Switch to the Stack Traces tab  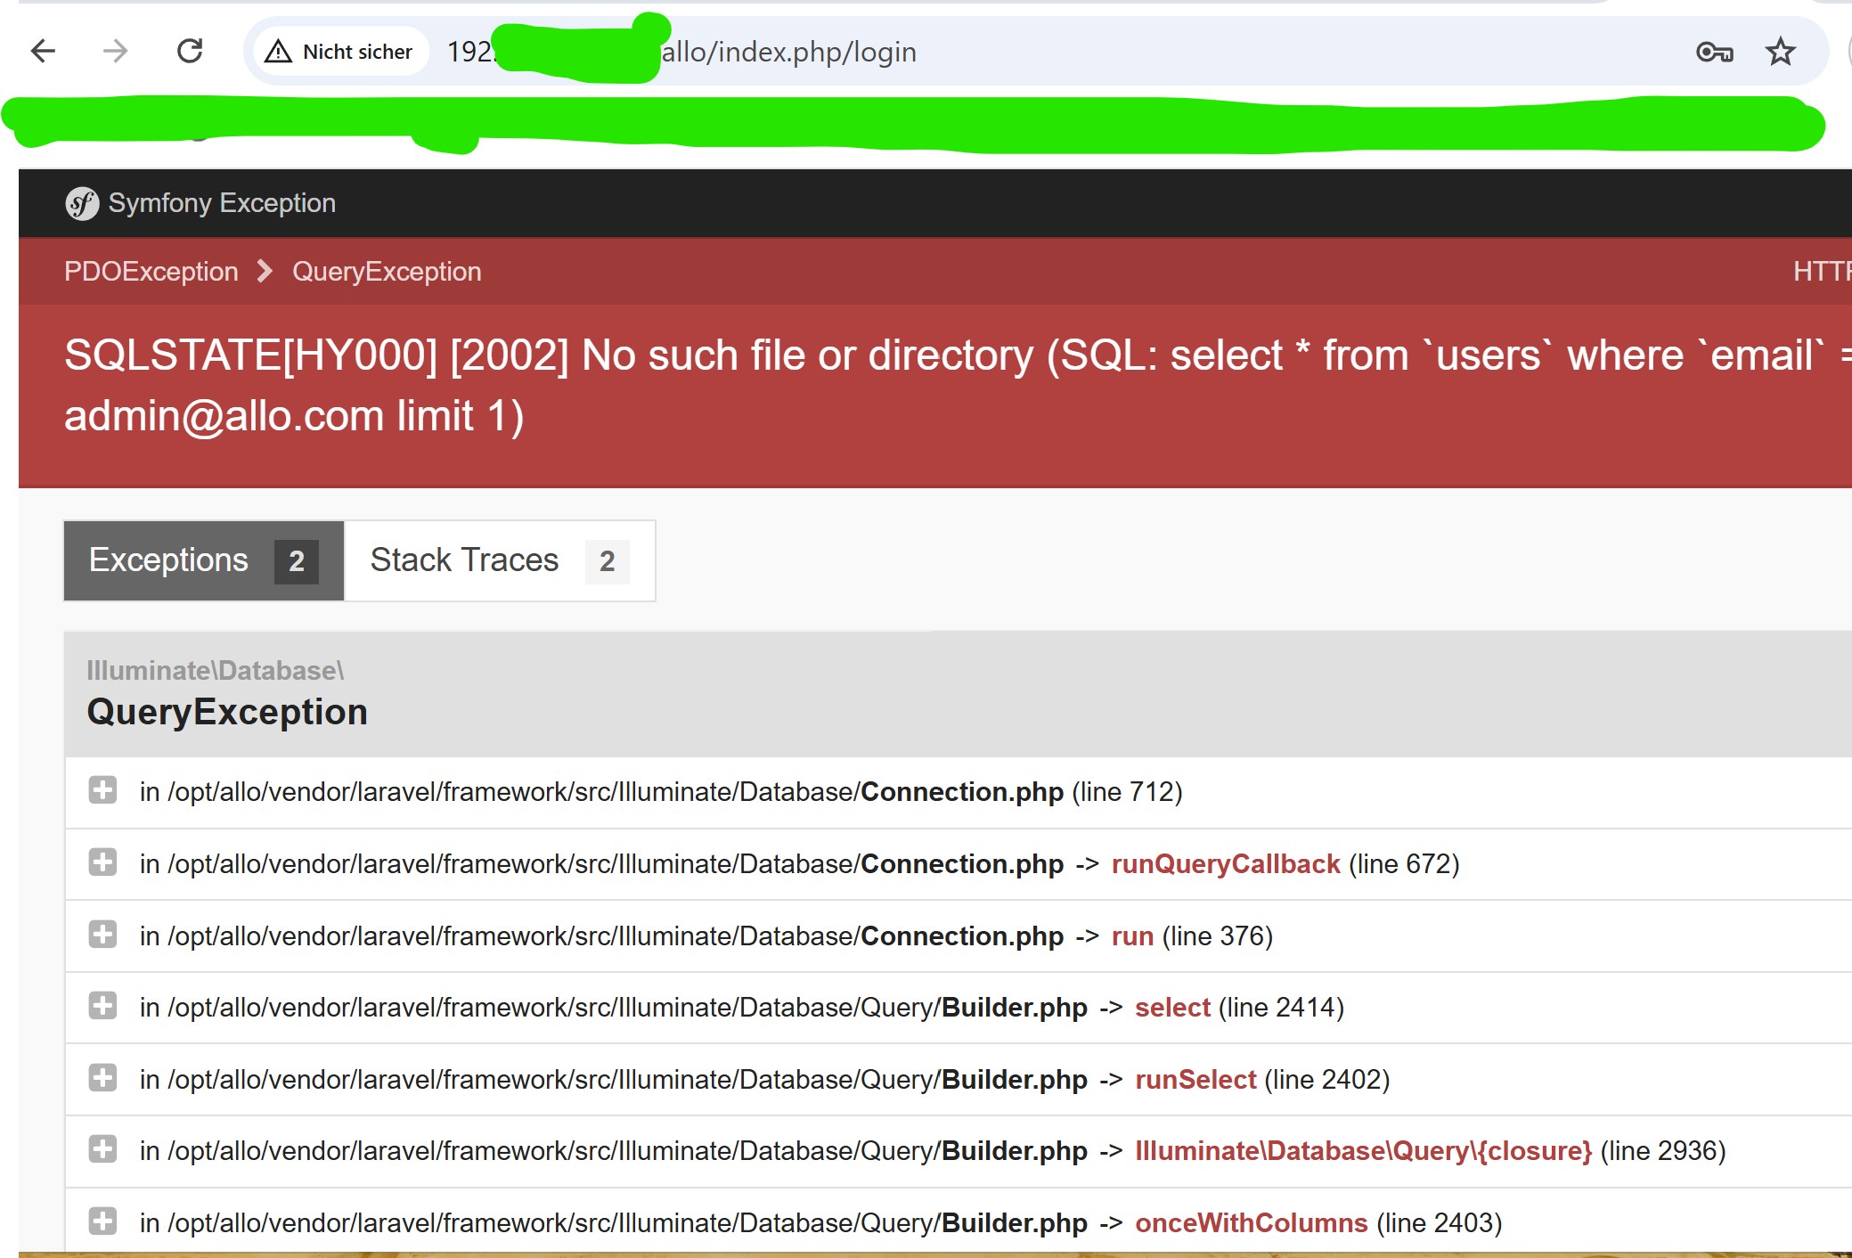pyautogui.click(x=499, y=560)
